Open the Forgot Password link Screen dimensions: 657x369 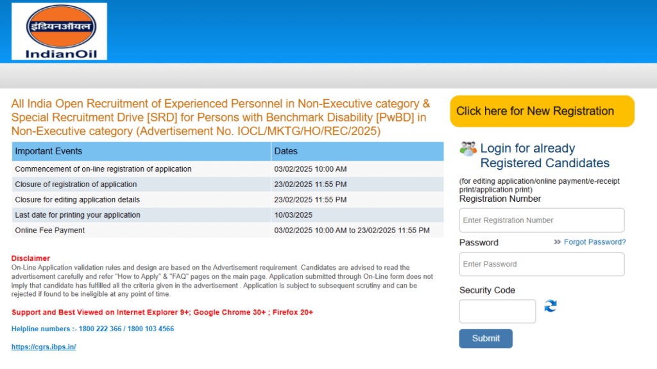(x=594, y=242)
